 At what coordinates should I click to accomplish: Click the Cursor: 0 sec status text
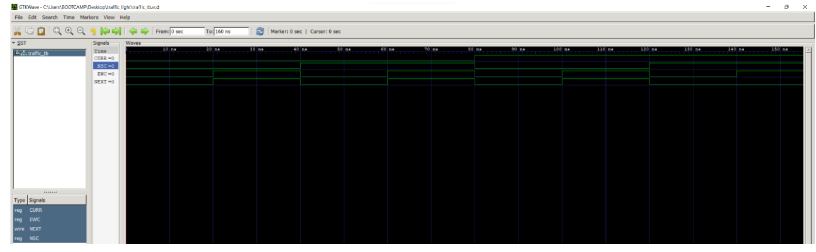click(x=326, y=32)
